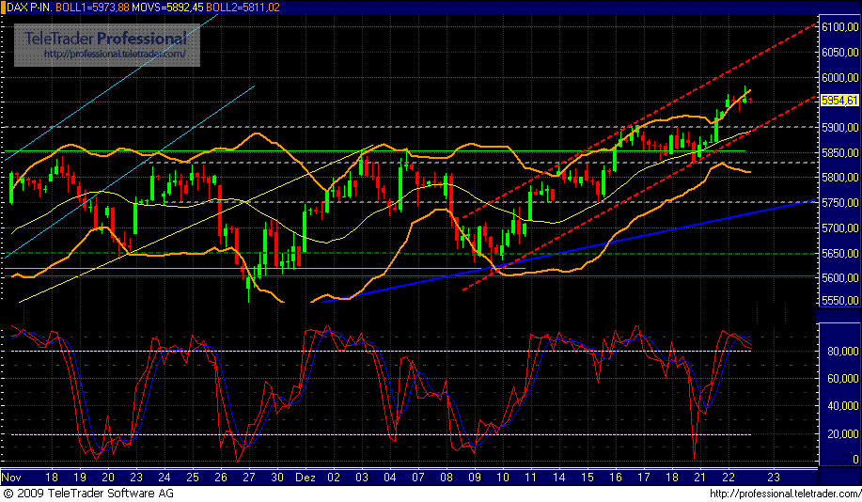This screenshot has width=862, height=502.
Task: Click date label 14 on the time axis
Action: click(559, 478)
